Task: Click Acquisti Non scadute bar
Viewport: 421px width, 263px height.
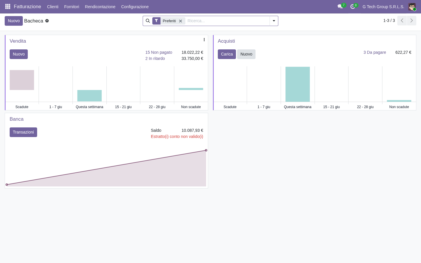Action: (x=399, y=101)
